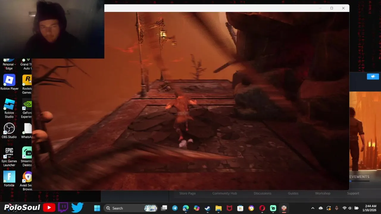The image size is (381, 214).
Task: Click the blue announcements megaphone button in Steam
Action: coord(373,76)
